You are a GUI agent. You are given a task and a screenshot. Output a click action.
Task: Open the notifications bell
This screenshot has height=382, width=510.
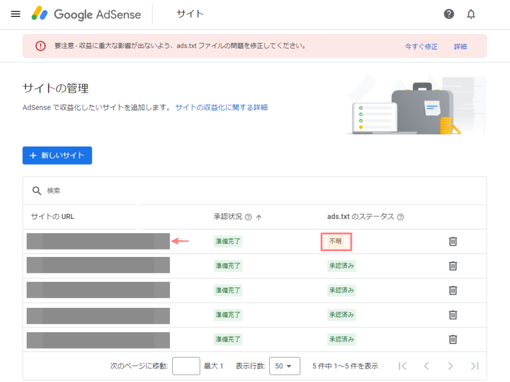coord(471,14)
